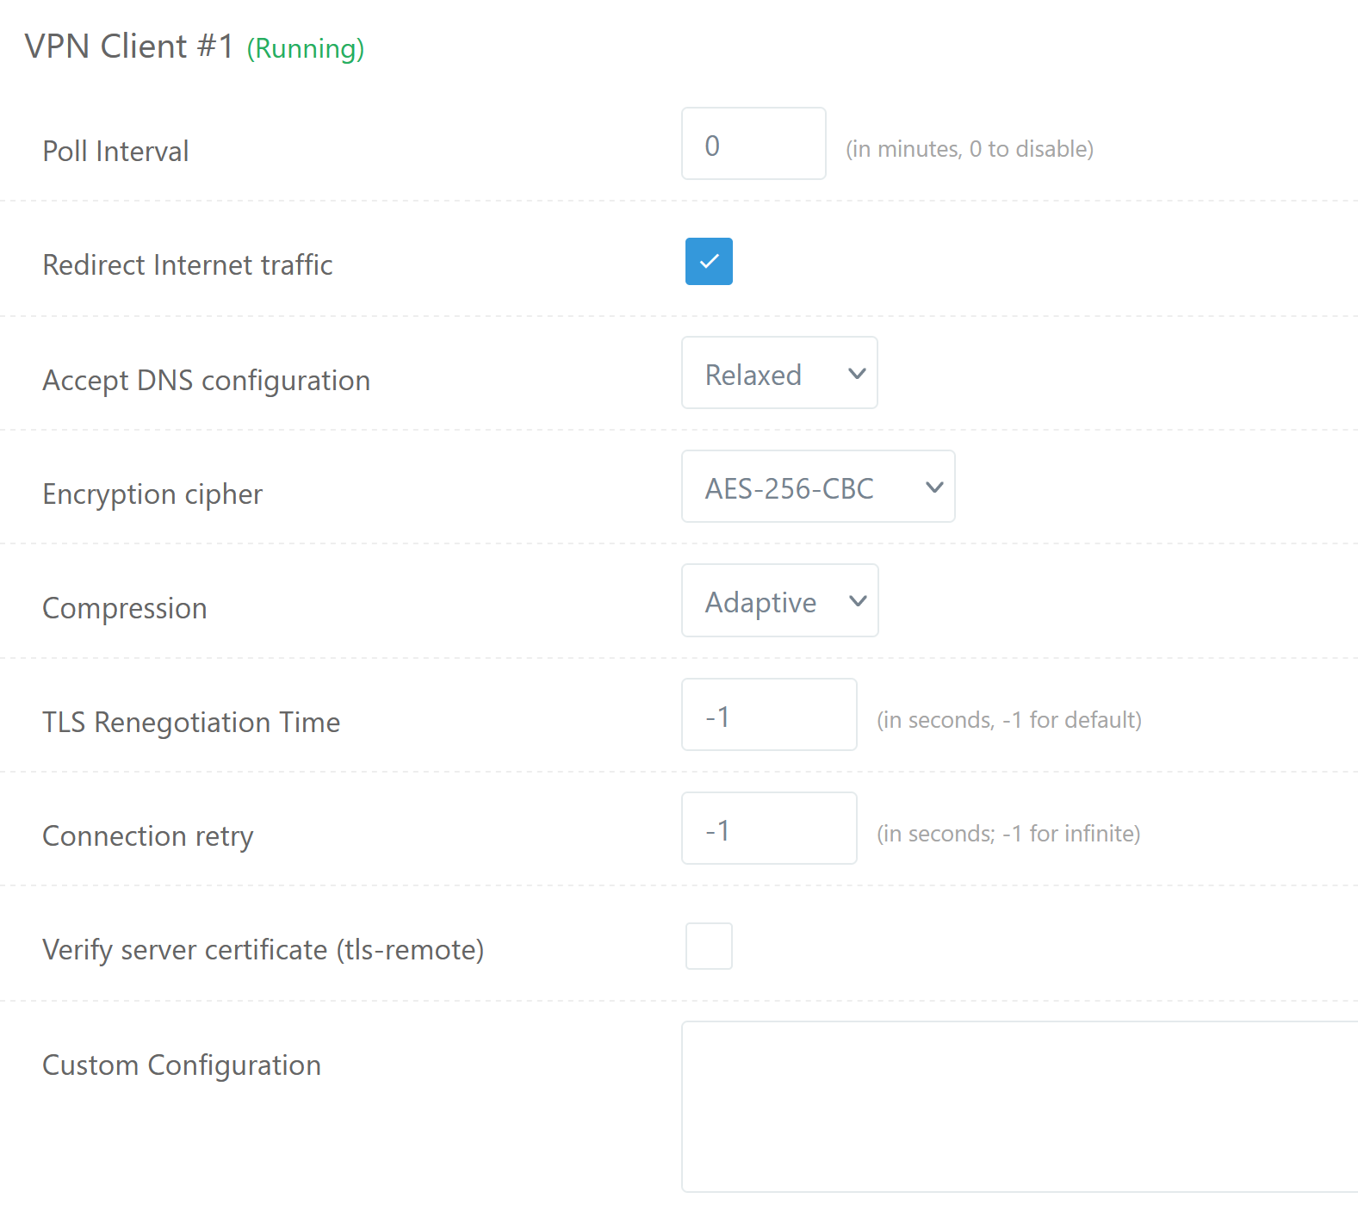Image resolution: width=1358 pixels, height=1223 pixels.
Task: Click the Redirect Internet traffic label
Action: pos(188,265)
